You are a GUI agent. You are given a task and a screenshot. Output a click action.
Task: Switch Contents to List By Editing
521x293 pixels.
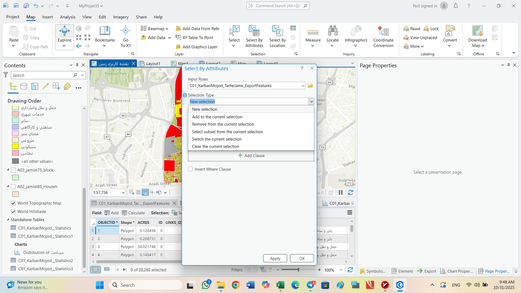[46, 86]
